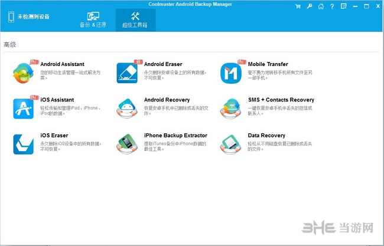Click the Android Eraser title link
This screenshot has width=384, height=246.
pos(163,64)
